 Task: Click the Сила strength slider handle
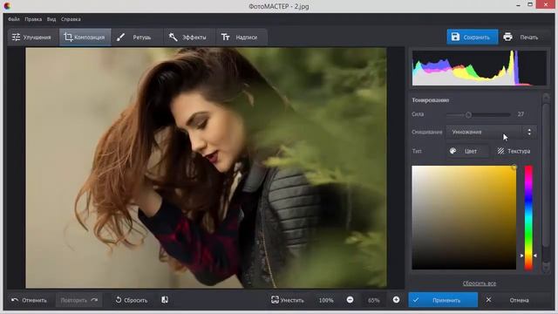(x=468, y=114)
